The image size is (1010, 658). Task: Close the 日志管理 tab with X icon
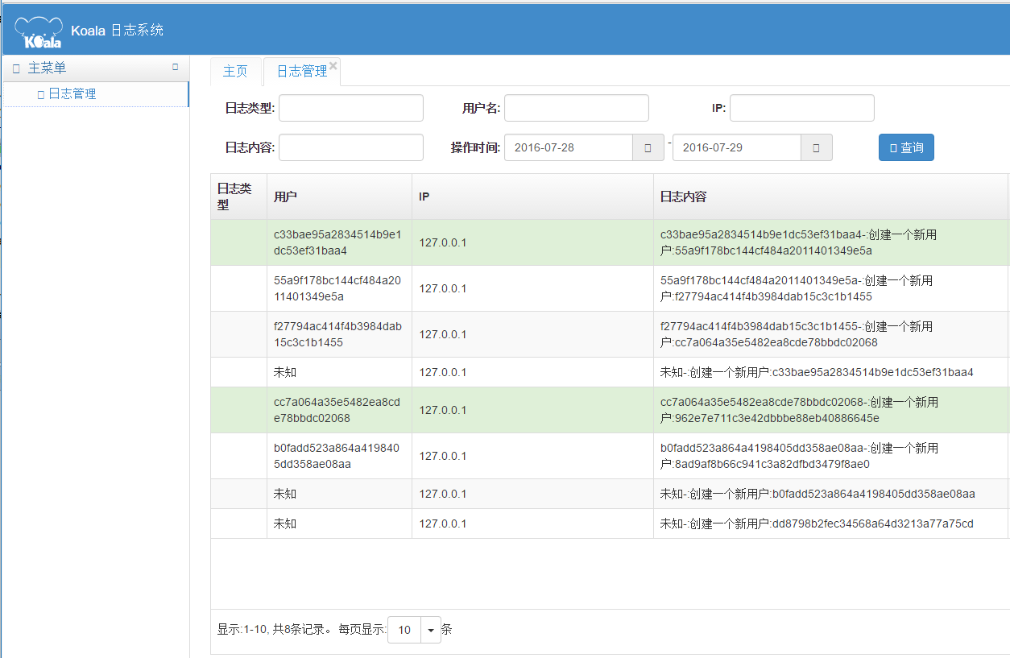[x=333, y=65]
